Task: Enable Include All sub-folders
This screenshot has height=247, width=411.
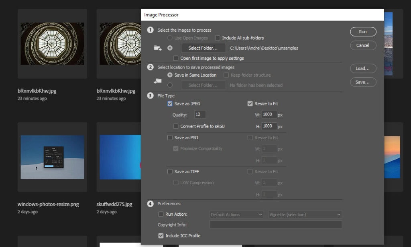Action: 217,38
